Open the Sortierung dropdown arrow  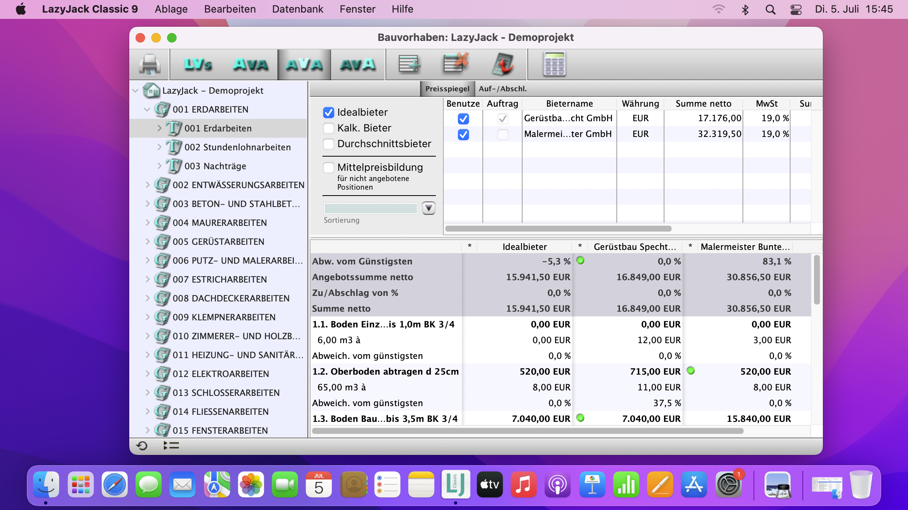pos(429,208)
